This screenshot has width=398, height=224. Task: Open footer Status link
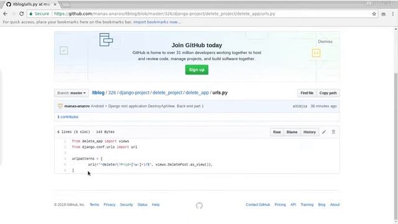(x=142, y=205)
